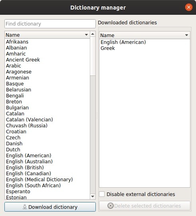Sort downloaded dictionaries by Name header arrow
Viewport: 196px width, 216px height.
187,35
